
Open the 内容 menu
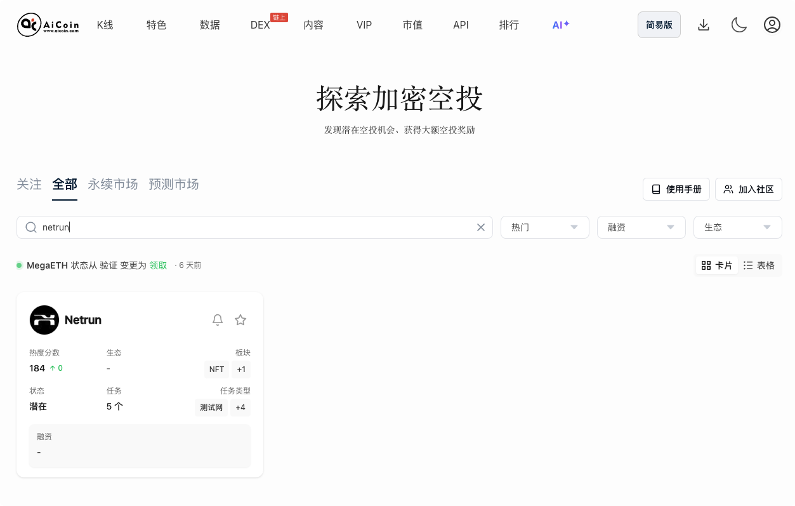(x=313, y=25)
